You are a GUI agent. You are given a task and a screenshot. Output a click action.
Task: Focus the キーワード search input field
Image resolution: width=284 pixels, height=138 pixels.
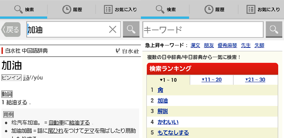point(202,29)
